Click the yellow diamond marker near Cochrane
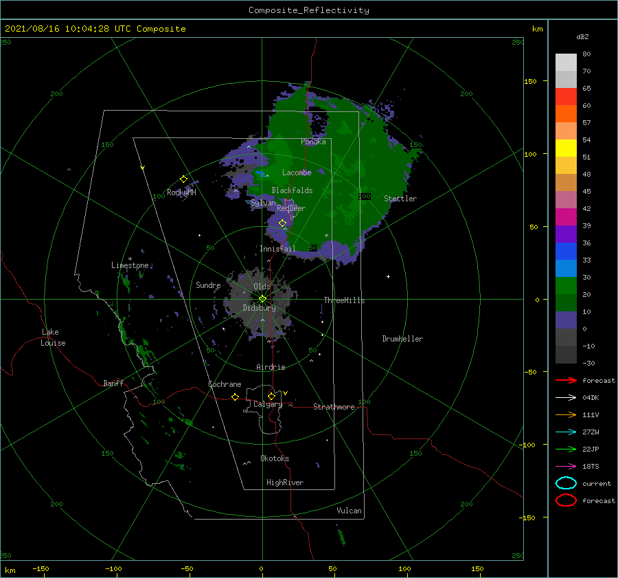The width and height of the screenshot is (618, 578). (236, 397)
